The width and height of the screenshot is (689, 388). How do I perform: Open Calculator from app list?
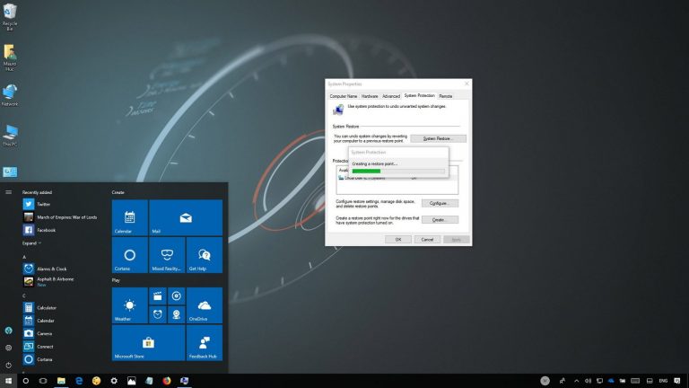40,307
